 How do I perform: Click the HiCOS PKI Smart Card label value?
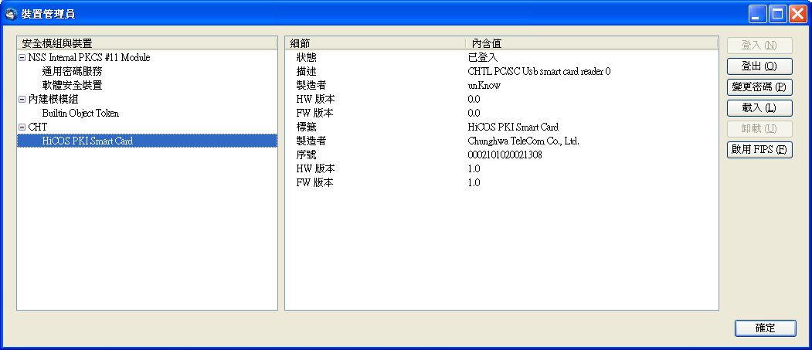coord(513,127)
